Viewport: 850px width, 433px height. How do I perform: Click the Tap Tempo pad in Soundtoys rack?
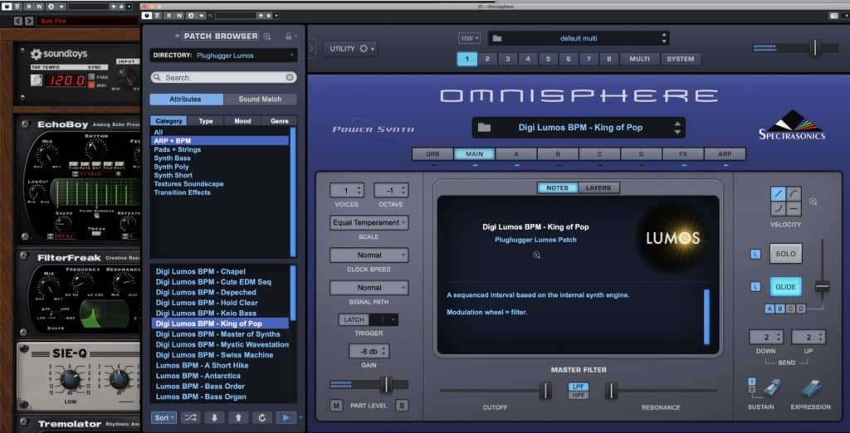[36, 80]
